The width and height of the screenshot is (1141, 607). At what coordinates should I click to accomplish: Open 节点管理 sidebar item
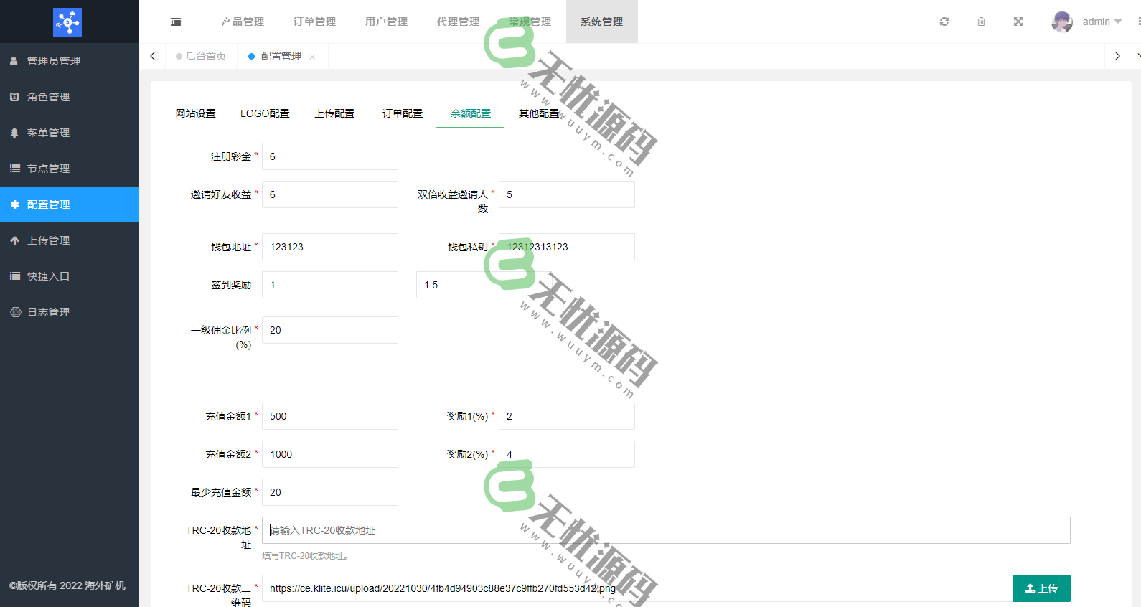pos(70,169)
